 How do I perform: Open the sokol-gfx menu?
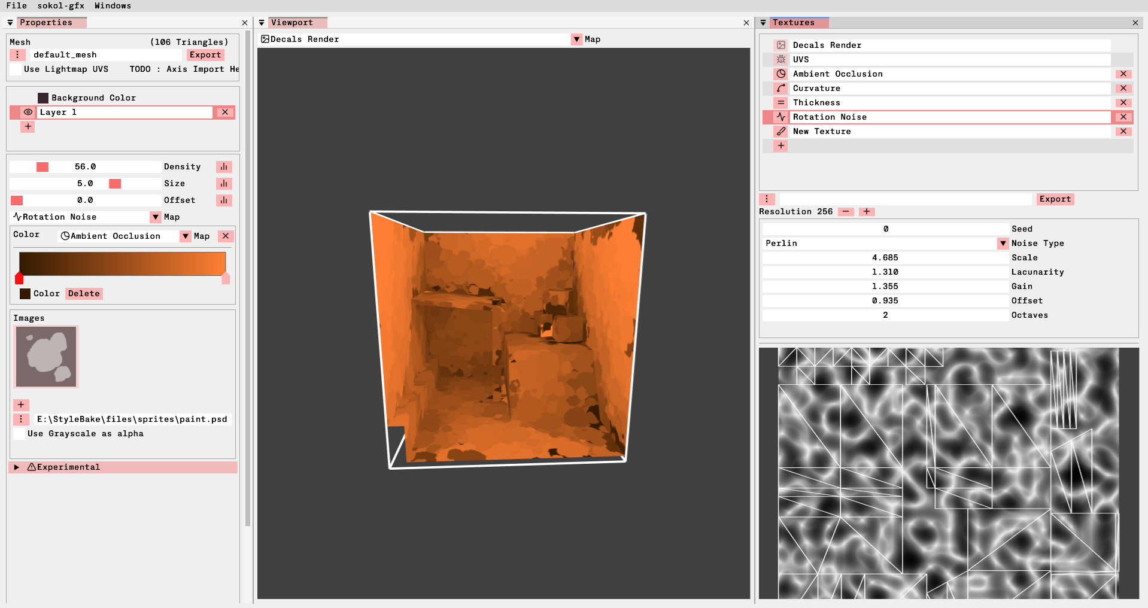(60, 5)
